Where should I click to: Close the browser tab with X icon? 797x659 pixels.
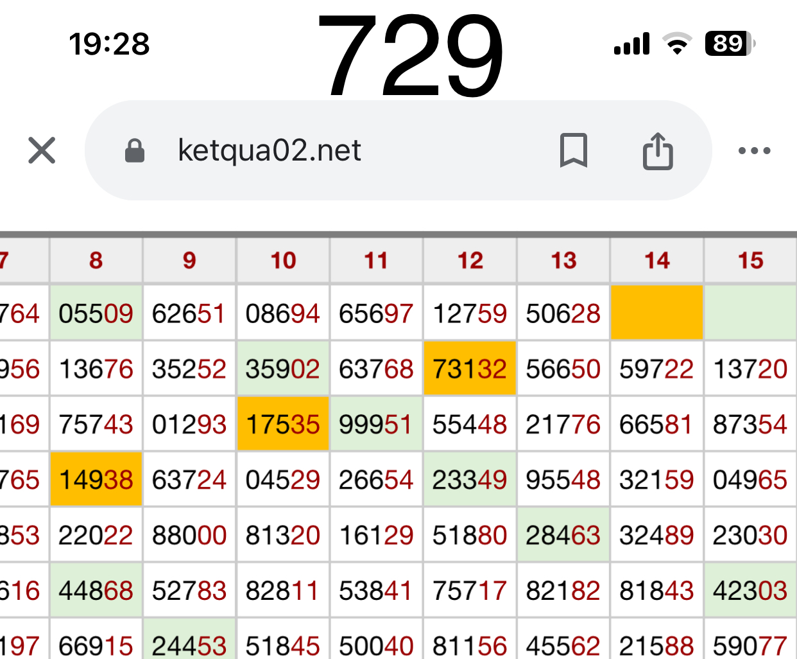click(42, 150)
